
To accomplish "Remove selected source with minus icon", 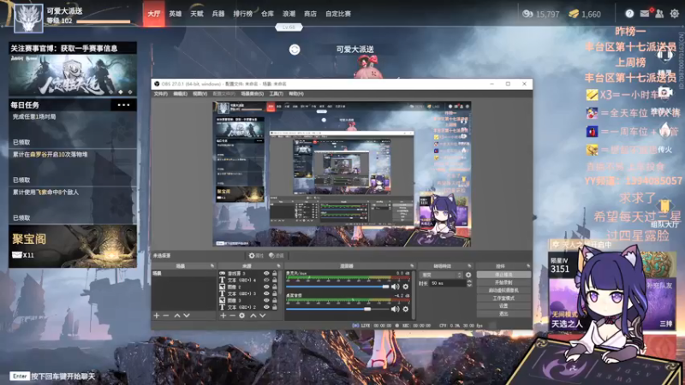I will [232, 315].
